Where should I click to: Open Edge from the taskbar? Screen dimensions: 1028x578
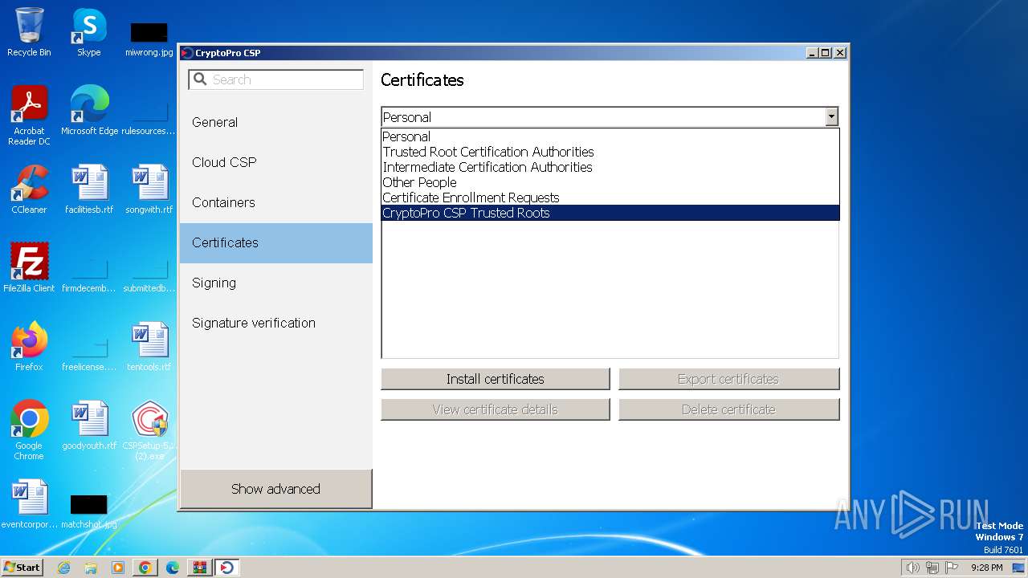coord(173,568)
